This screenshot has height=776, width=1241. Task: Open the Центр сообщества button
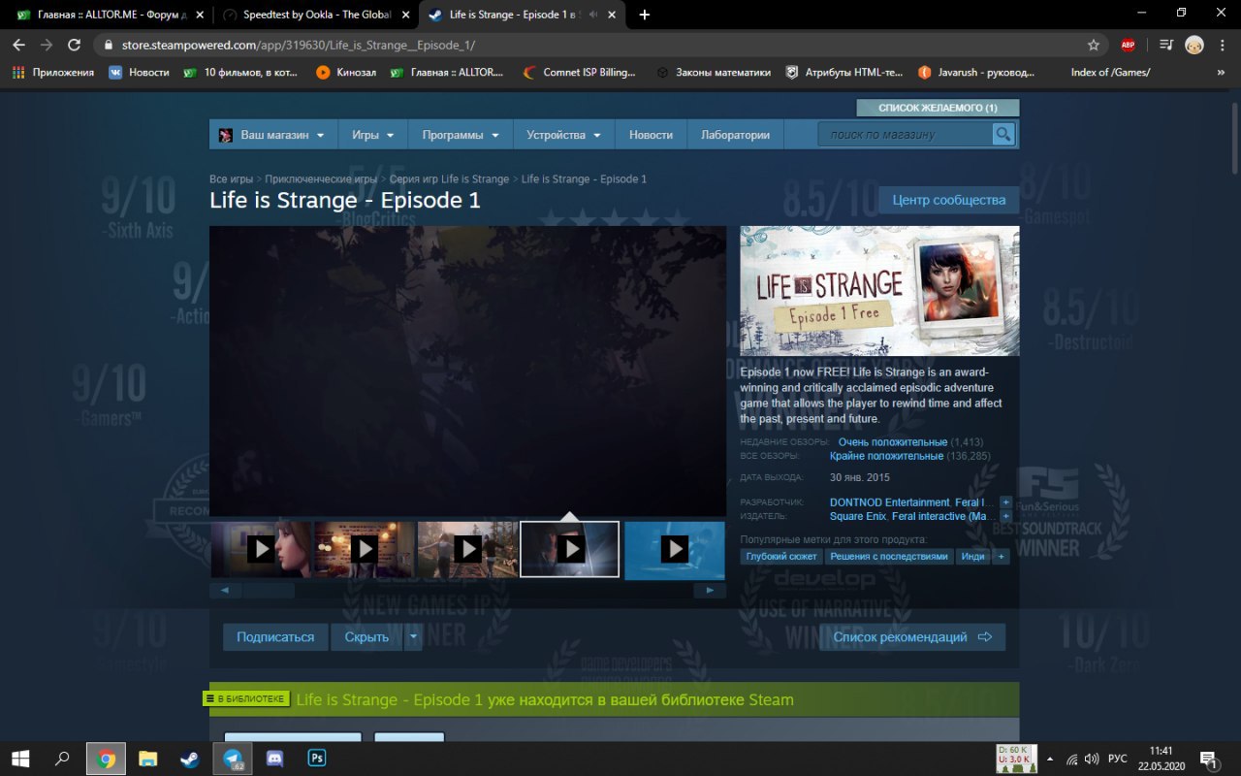click(948, 200)
